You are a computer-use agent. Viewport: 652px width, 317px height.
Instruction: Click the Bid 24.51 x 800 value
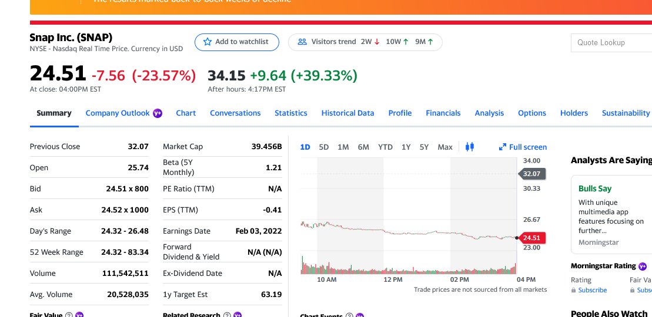tap(127, 188)
